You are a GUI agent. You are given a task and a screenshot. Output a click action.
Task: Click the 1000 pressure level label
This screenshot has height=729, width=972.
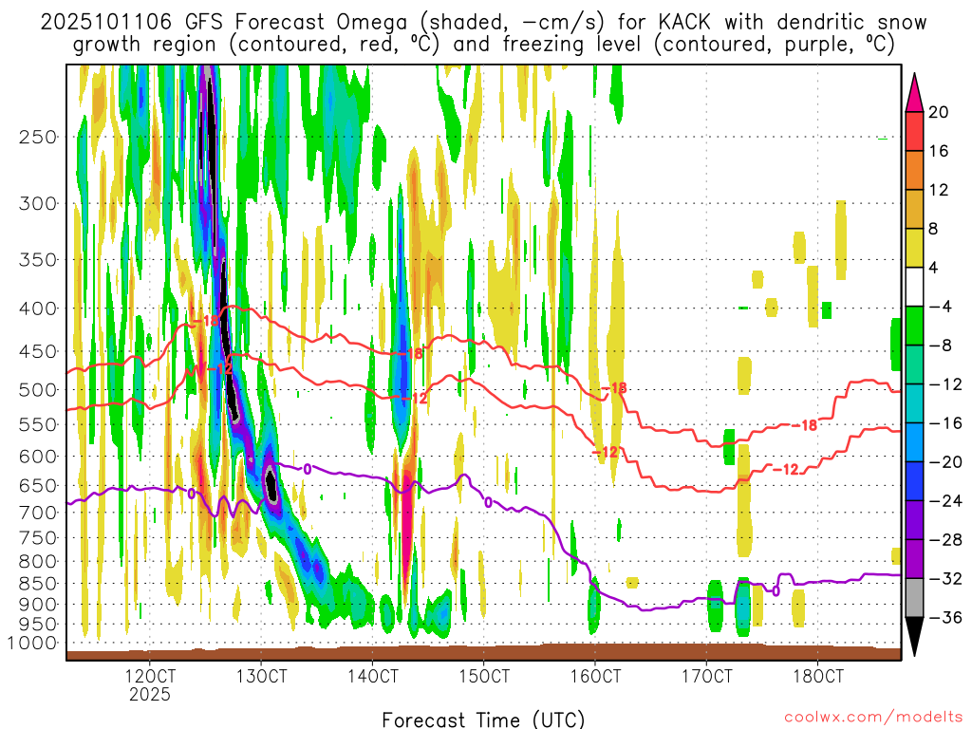pos(32,643)
